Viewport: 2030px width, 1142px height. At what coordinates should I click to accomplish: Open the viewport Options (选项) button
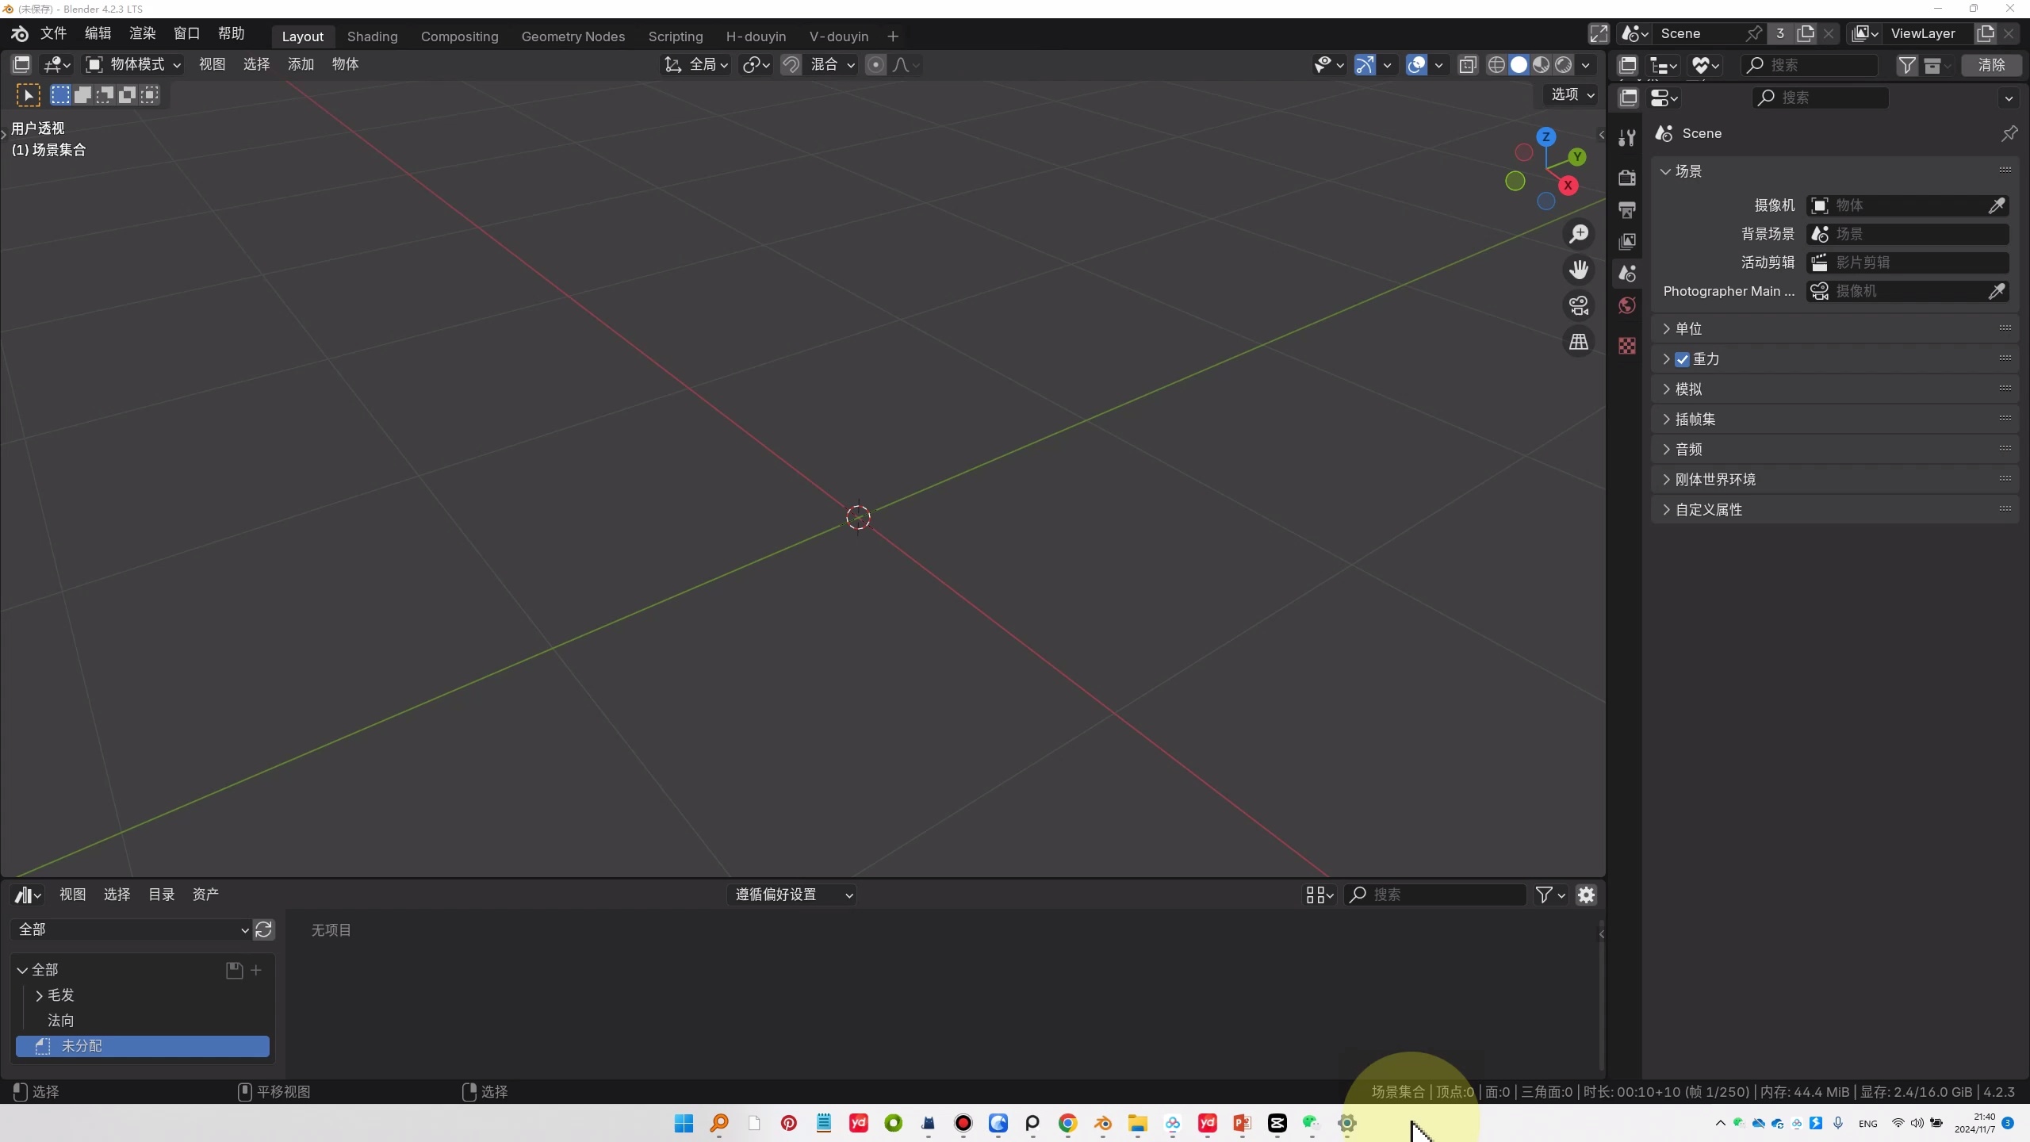pos(1572,94)
